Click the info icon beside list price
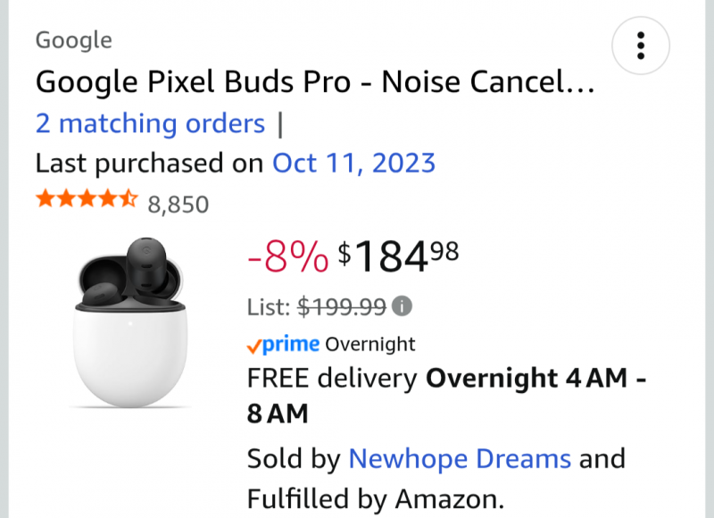The width and height of the screenshot is (714, 518). point(403,307)
